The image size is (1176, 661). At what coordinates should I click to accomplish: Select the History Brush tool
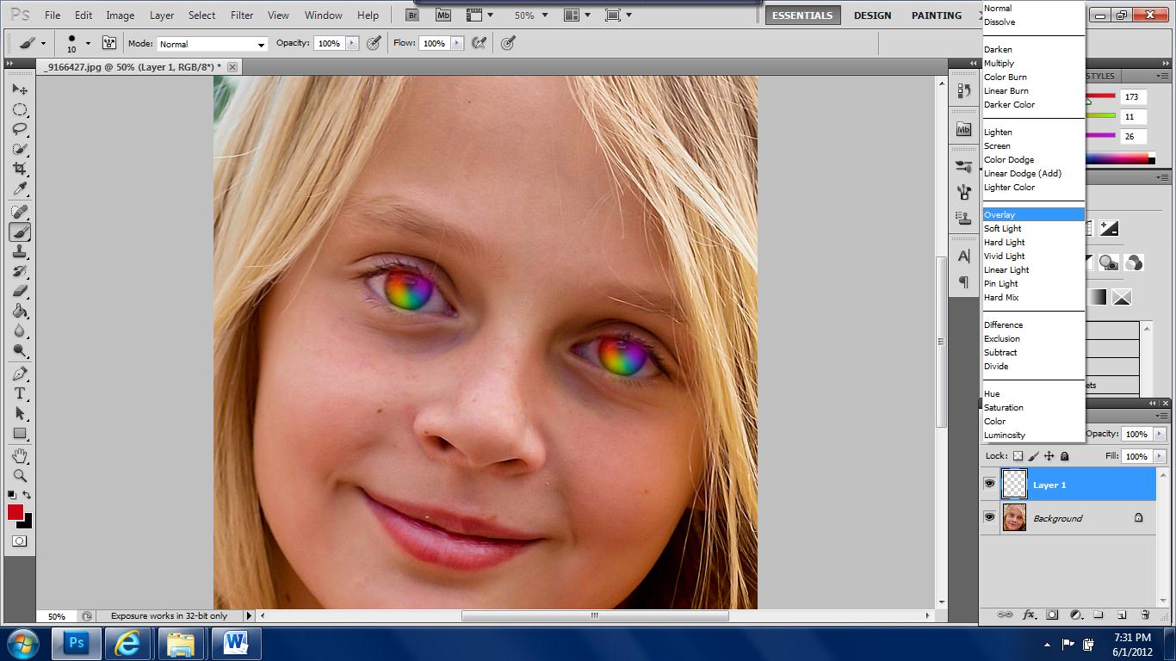[x=20, y=272]
